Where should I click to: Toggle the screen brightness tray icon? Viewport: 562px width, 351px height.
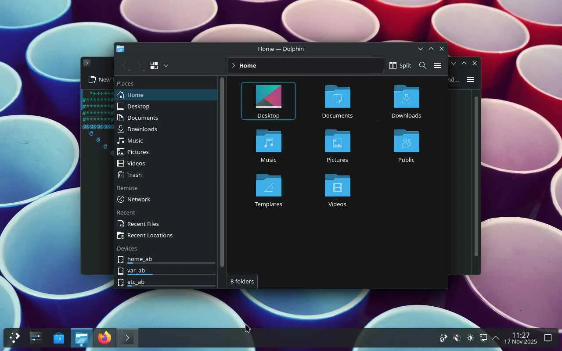(x=470, y=338)
